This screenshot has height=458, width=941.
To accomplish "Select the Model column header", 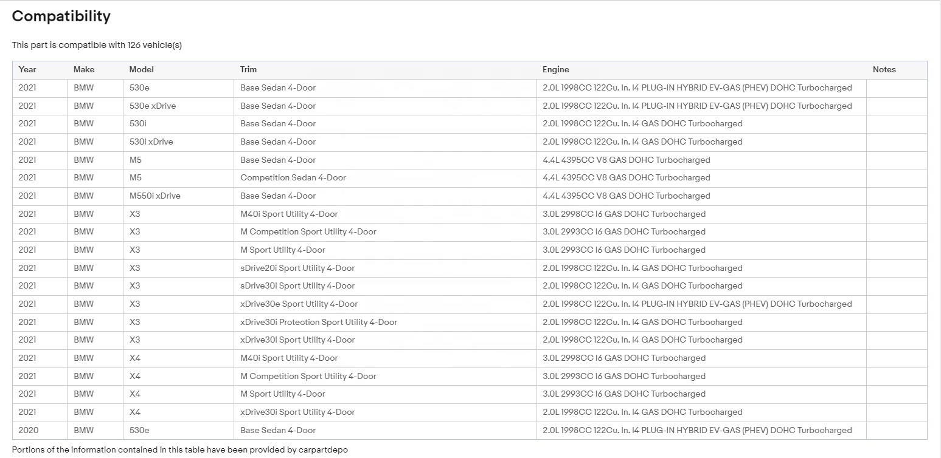I will [142, 69].
